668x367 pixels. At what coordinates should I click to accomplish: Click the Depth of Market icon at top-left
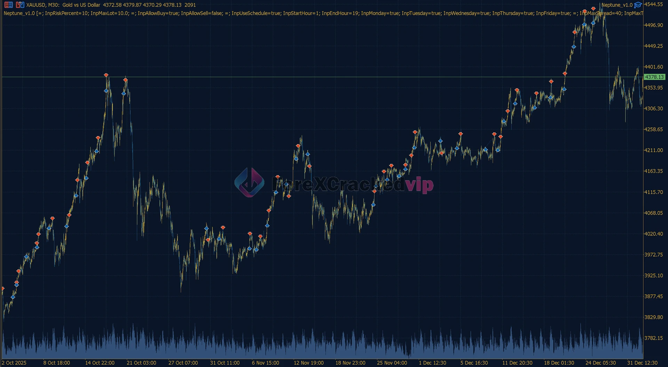pos(8,5)
